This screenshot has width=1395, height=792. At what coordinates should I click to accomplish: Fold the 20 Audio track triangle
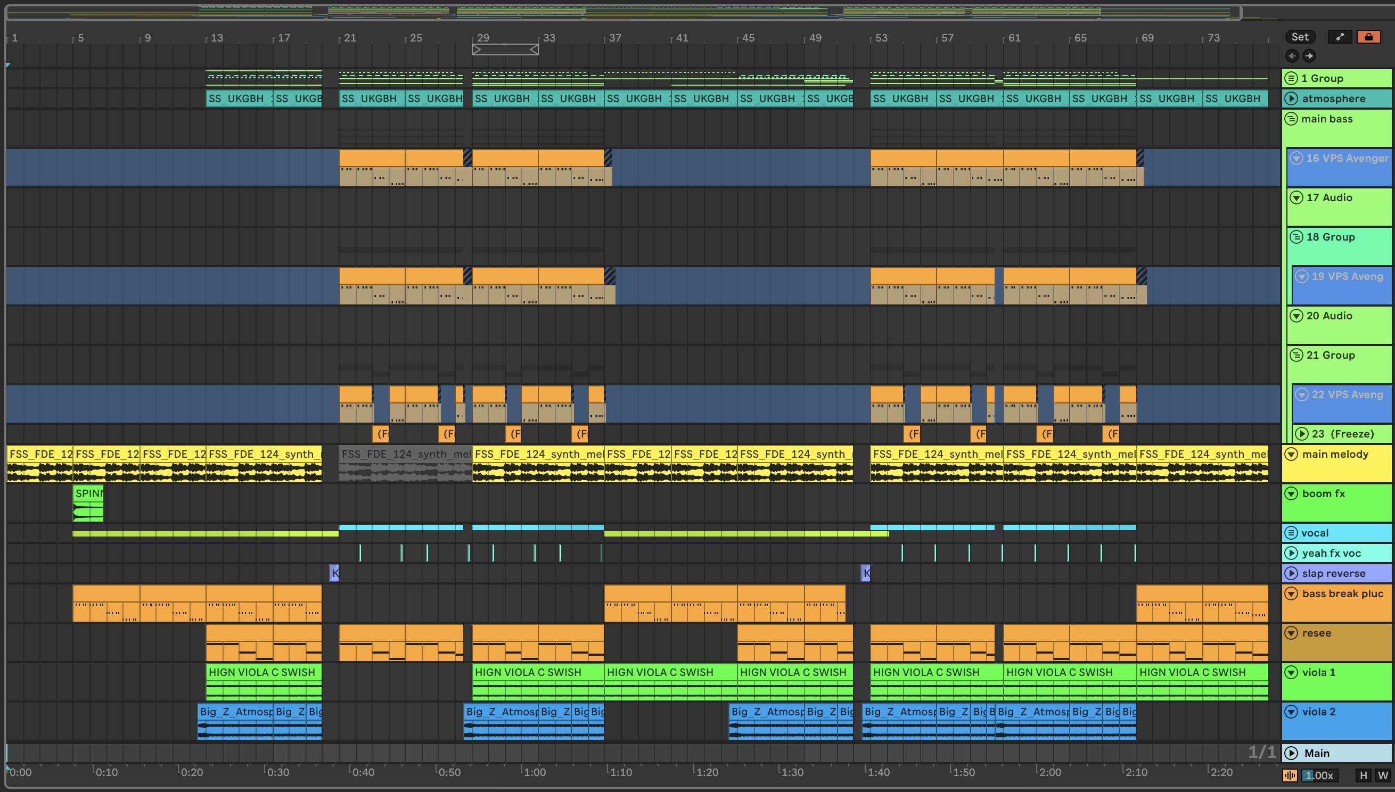pos(1296,316)
